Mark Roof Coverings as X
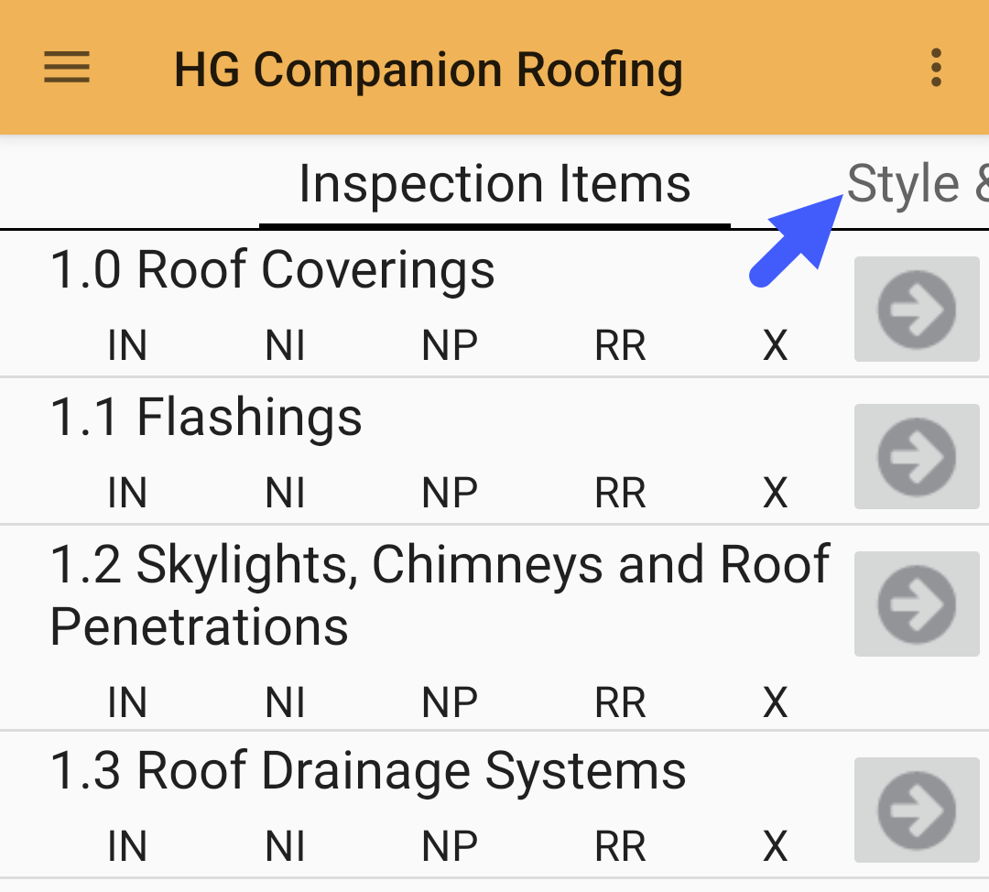This screenshot has width=989, height=892. click(x=775, y=345)
